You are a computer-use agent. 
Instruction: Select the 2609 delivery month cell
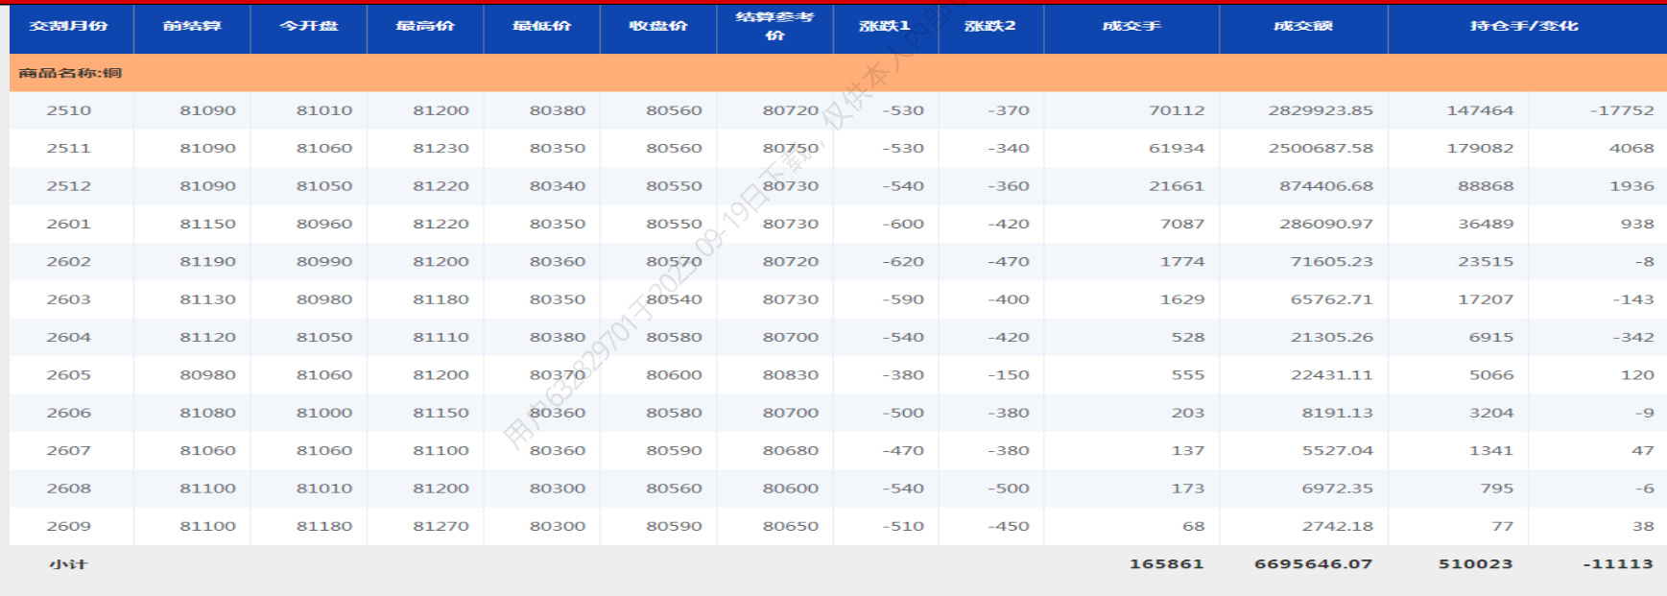coord(69,526)
